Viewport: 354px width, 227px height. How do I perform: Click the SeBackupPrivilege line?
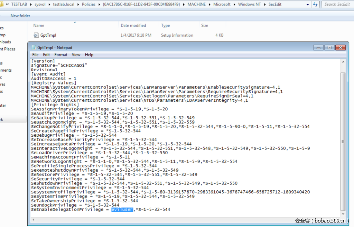pos(113,118)
